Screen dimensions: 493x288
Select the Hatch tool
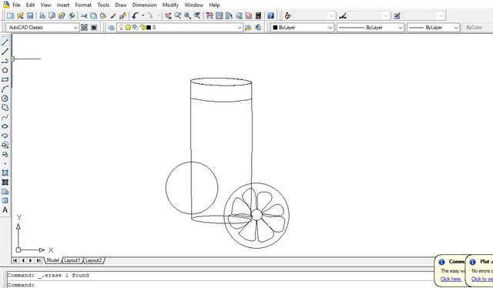pos(5,173)
